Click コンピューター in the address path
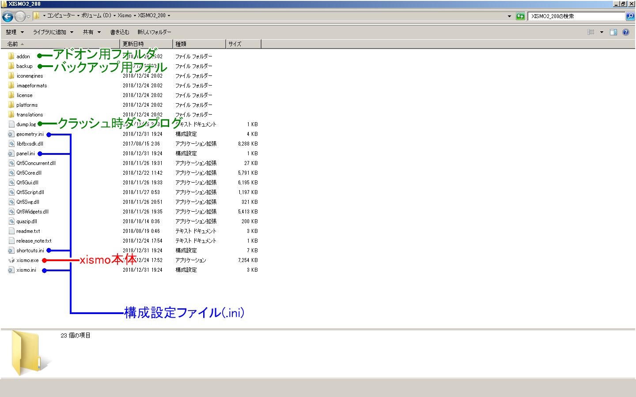The image size is (636, 397). [x=61, y=15]
